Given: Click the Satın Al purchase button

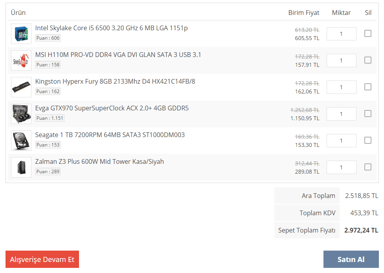Looking at the screenshot, I should point(351,259).
